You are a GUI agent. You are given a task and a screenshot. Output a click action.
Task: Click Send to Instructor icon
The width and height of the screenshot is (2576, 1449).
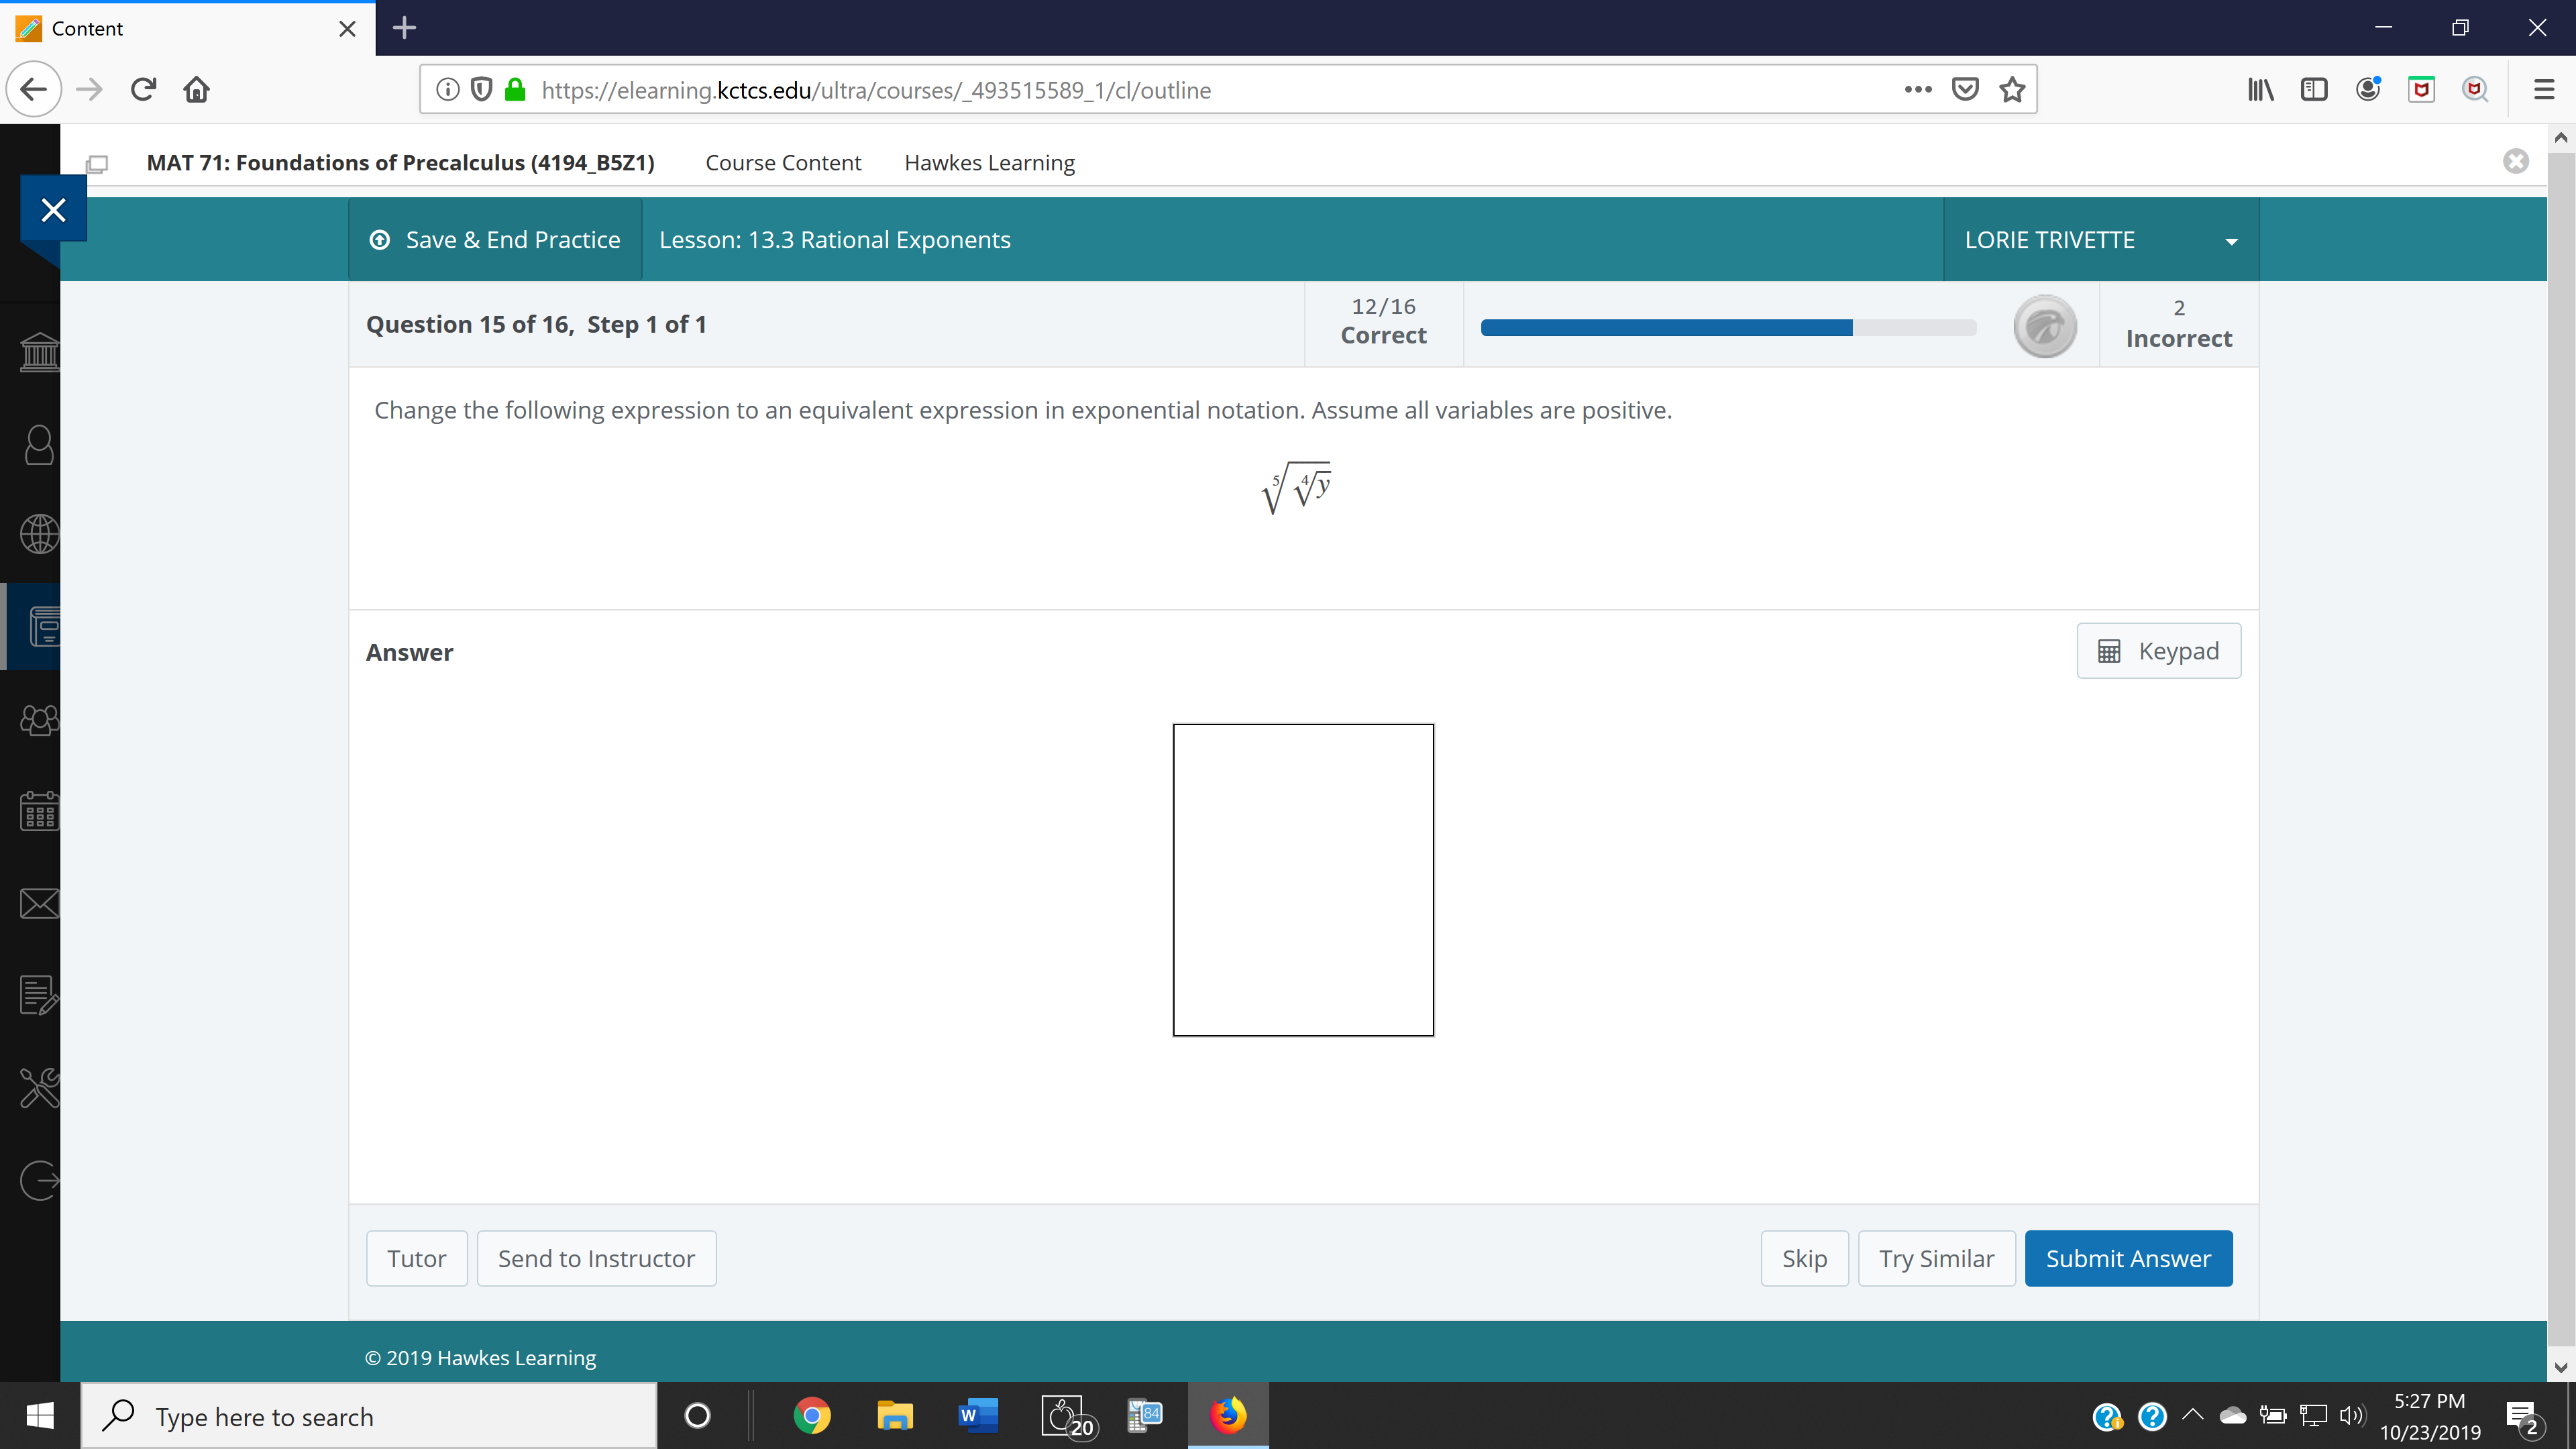point(596,1258)
